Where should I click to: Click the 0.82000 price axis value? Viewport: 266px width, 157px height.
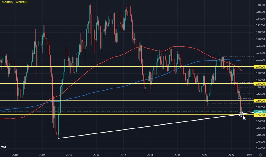pos(260,26)
